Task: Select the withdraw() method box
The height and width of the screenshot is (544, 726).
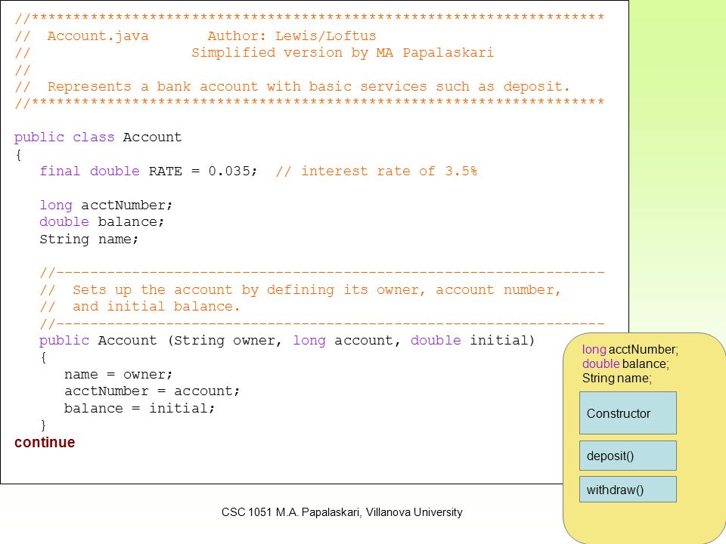Action: pyautogui.click(x=628, y=490)
